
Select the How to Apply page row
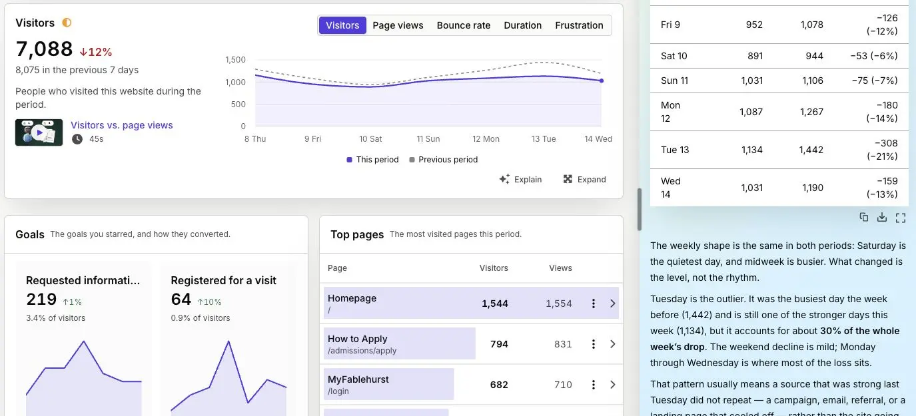point(471,344)
